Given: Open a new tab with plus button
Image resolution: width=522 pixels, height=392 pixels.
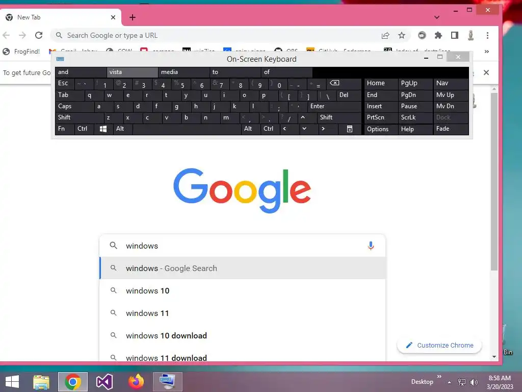Looking at the screenshot, I should point(133,17).
